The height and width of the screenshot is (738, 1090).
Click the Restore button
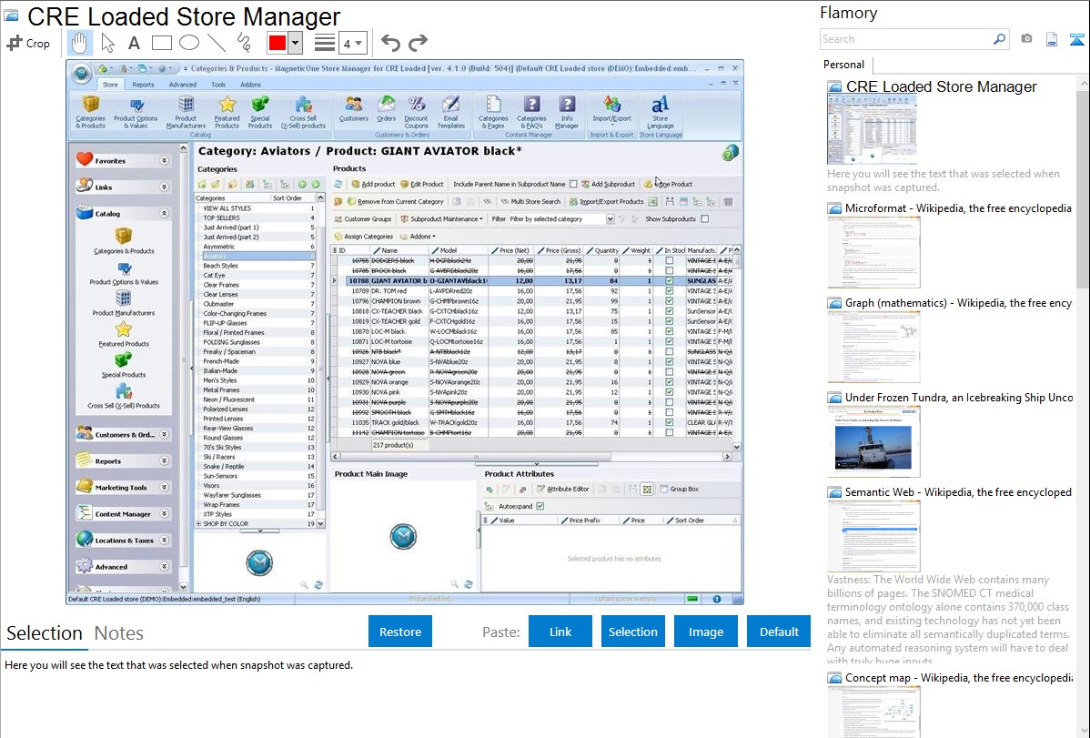pyautogui.click(x=400, y=632)
